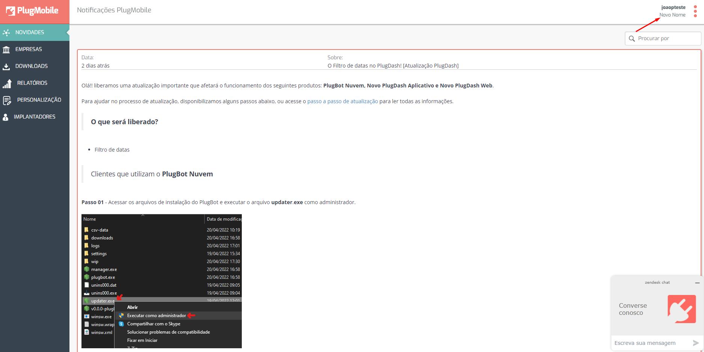704x352 pixels.
Task: Click the Empresas bank building icon
Action: pos(6,50)
